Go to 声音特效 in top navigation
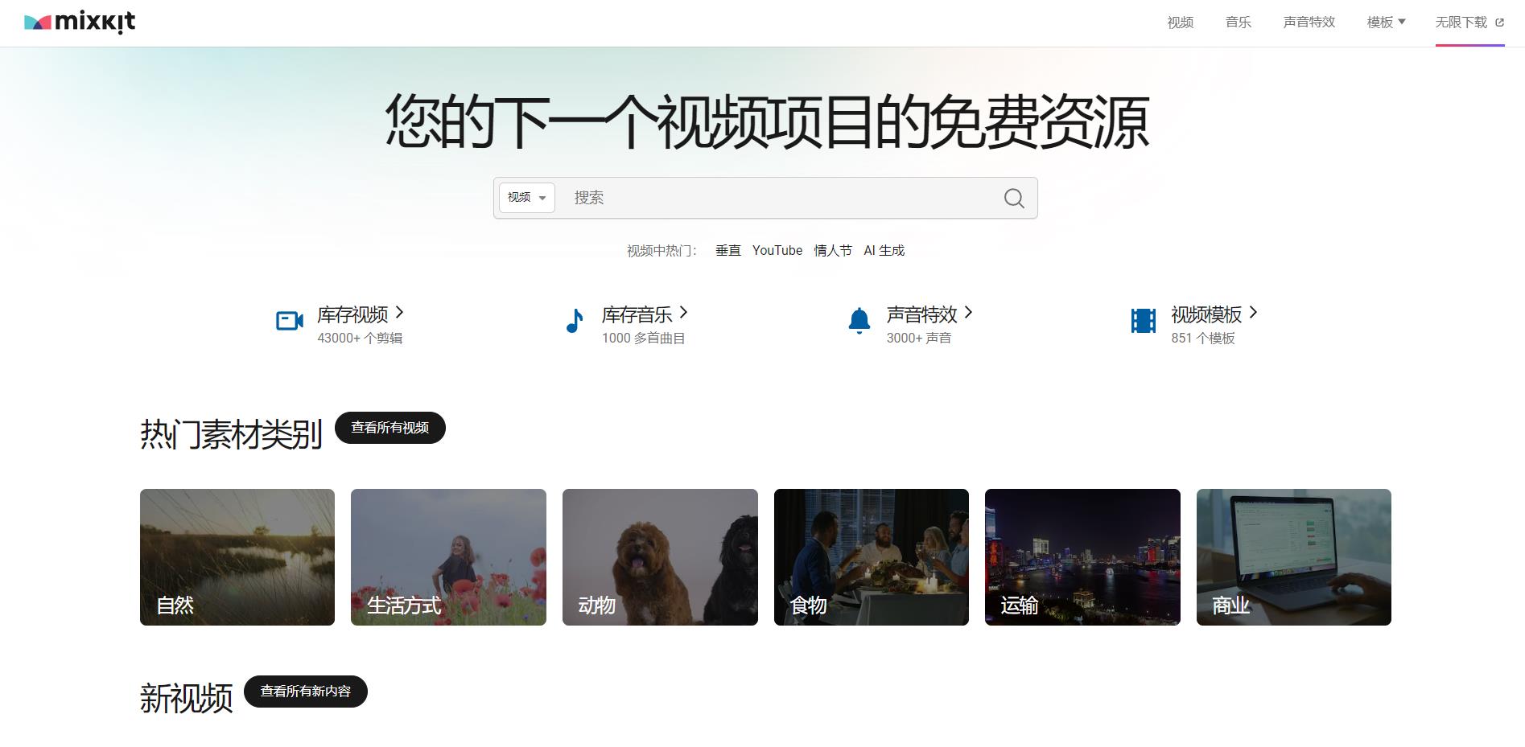Screen dimensions: 1525x747 point(1309,23)
